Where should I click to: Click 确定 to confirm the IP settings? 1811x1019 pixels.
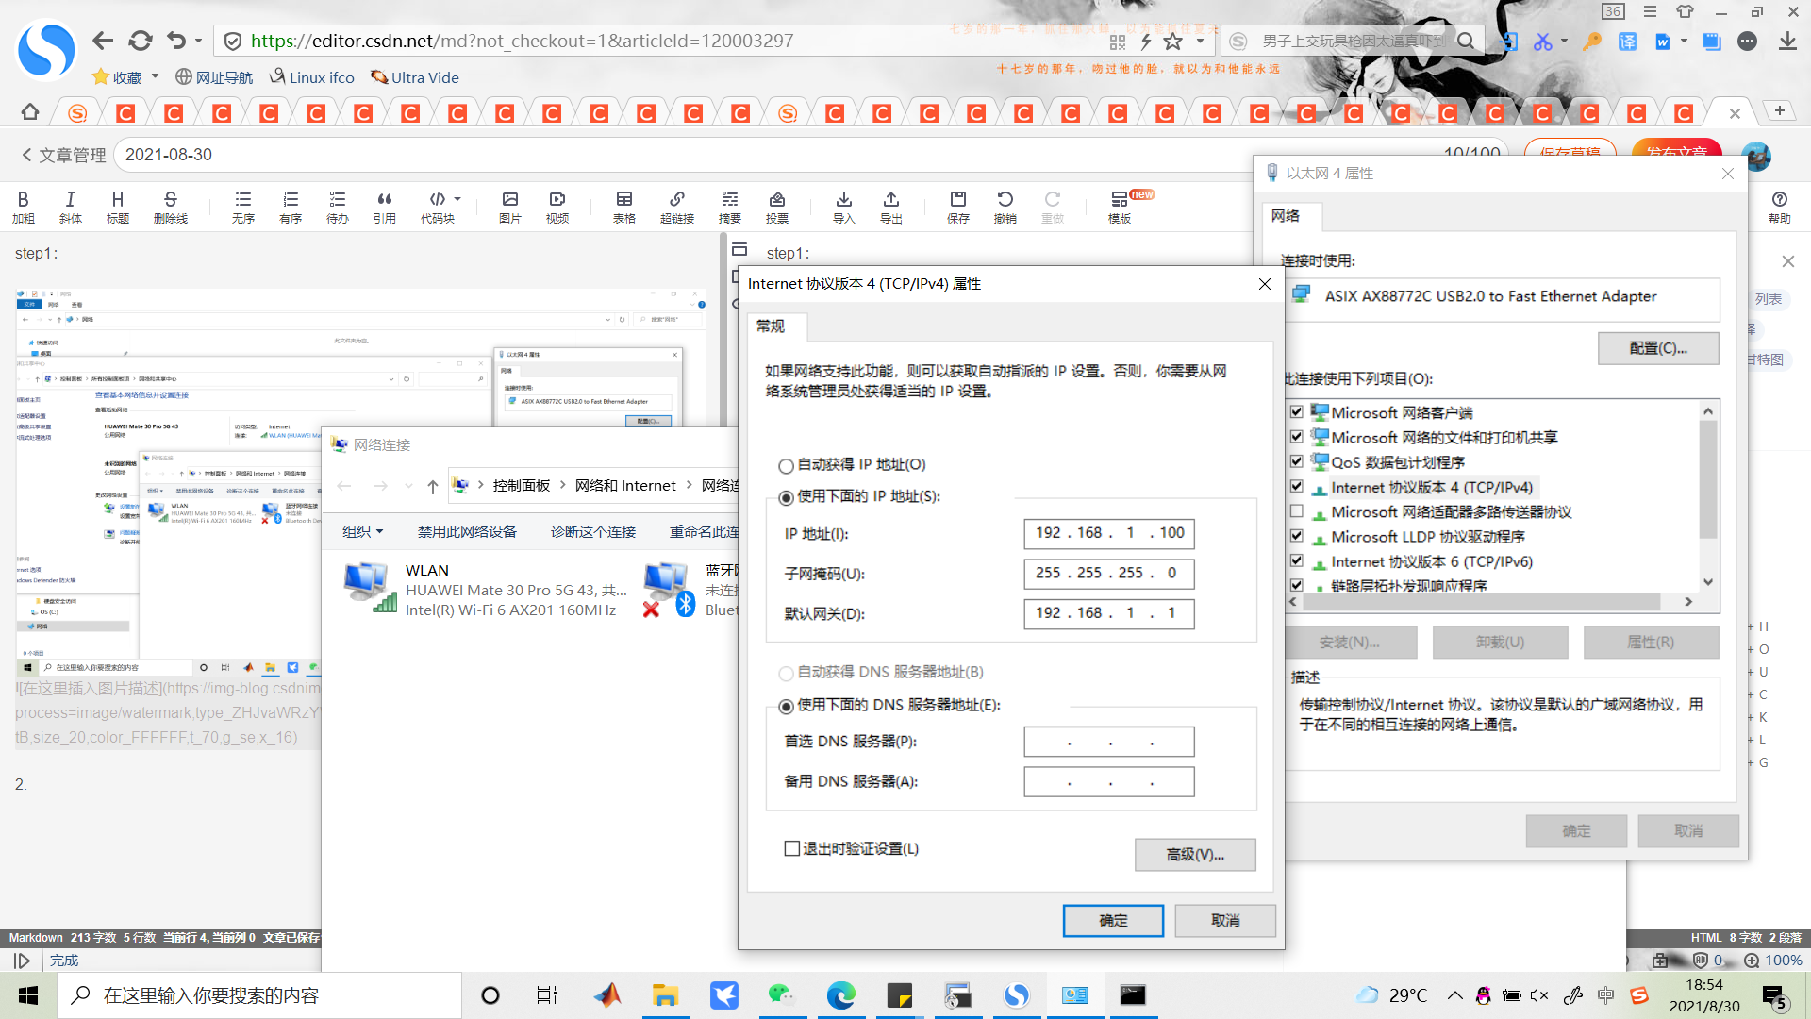1113,920
